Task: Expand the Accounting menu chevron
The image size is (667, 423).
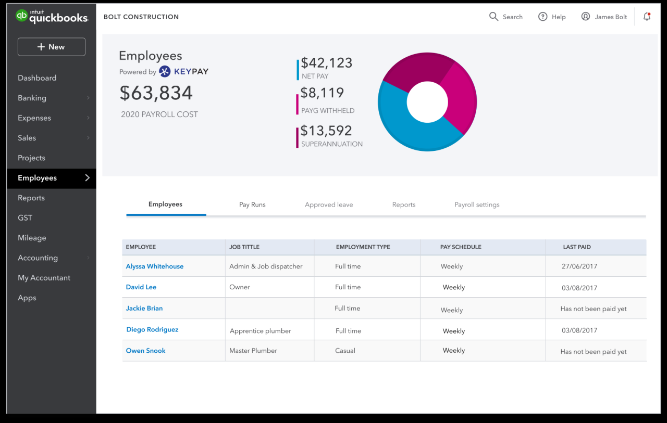Action: [x=88, y=258]
